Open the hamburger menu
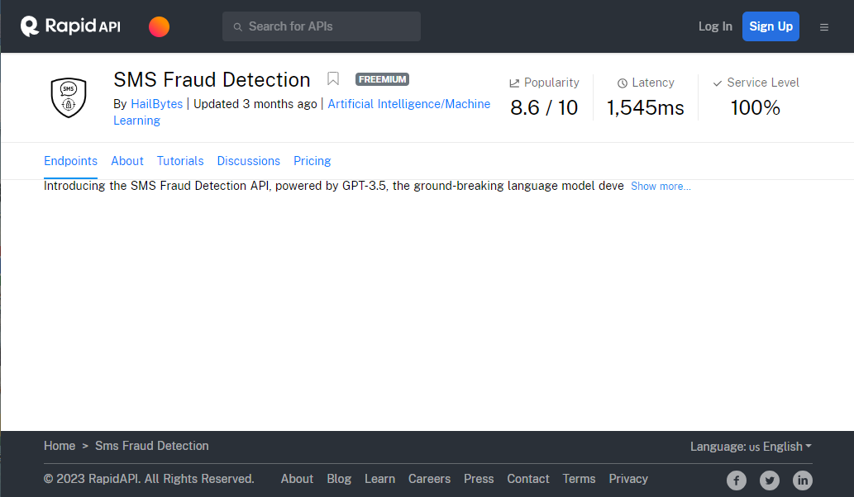This screenshot has height=497, width=854. click(824, 26)
